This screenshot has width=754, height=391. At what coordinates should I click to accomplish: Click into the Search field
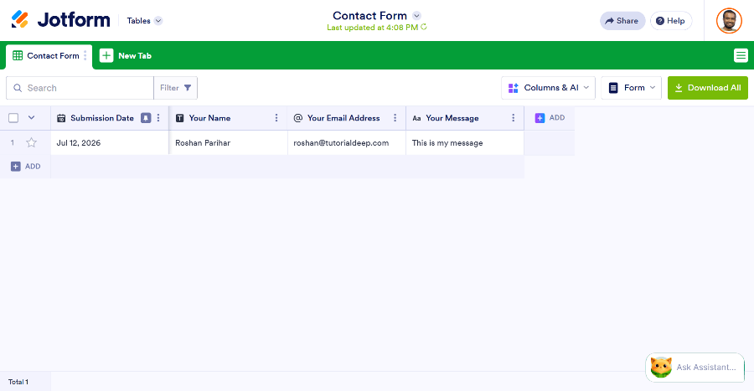pos(80,88)
